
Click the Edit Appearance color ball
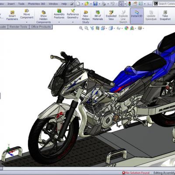point(126,28)
